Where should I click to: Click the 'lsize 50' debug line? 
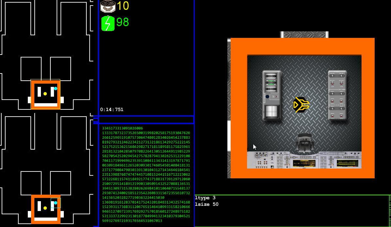click(x=207, y=204)
